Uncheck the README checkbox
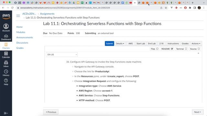 172,49
